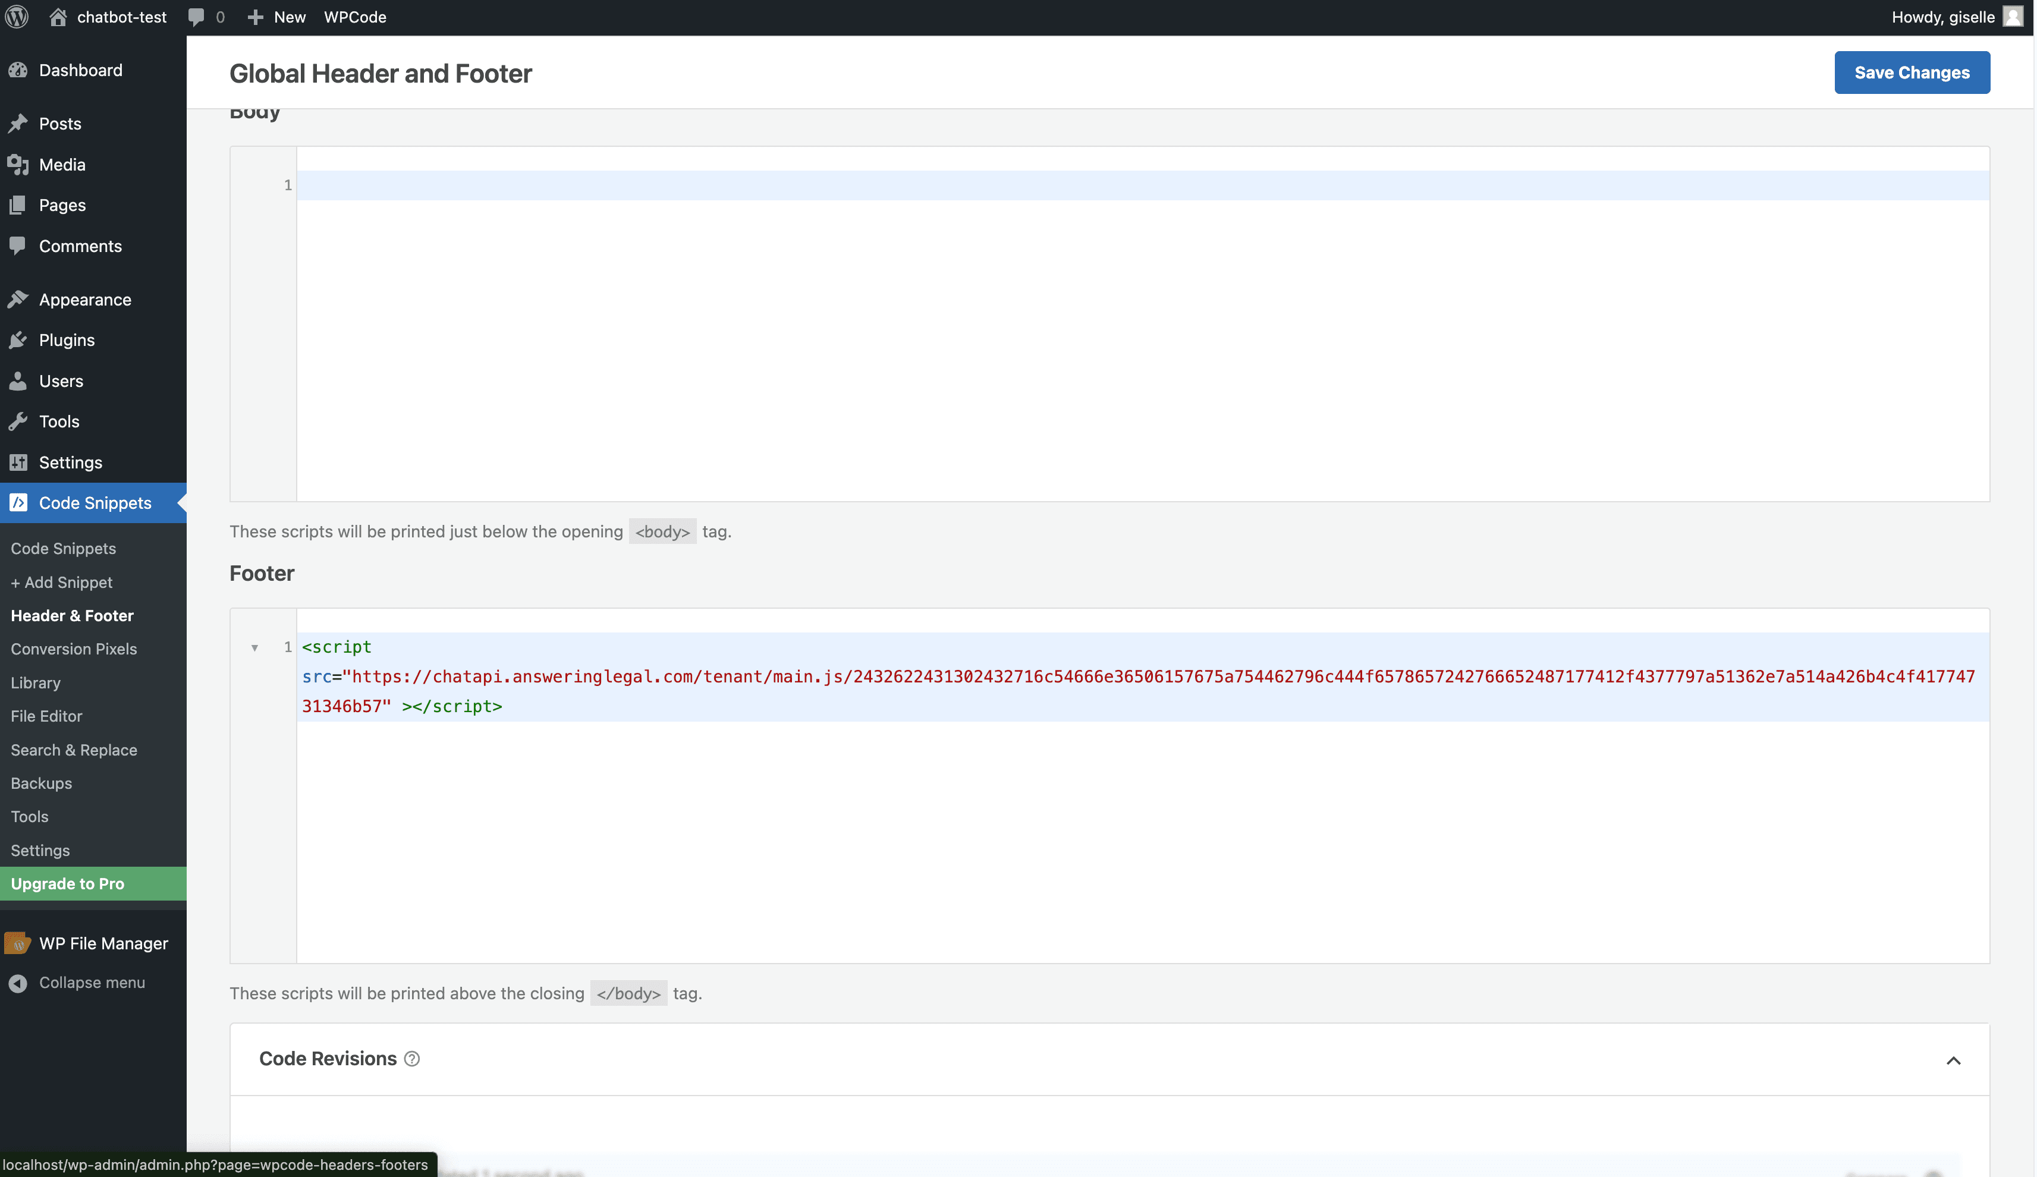Click the Posts pushpin icon
2037x1177 pixels.
coord(18,124)
